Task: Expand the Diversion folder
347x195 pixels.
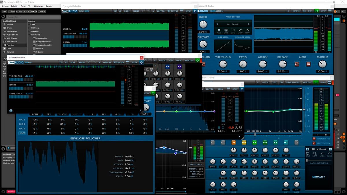Action: point(29,31)
